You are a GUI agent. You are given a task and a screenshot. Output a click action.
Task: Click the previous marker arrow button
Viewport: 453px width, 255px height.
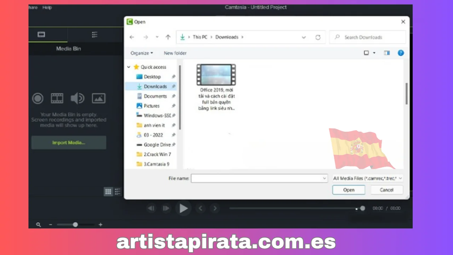tap(200, 208)
